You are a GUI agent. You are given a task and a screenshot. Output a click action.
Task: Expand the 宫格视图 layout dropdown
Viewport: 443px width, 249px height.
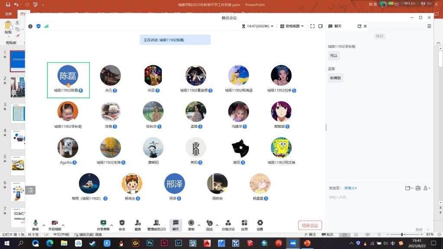[292, 26]
